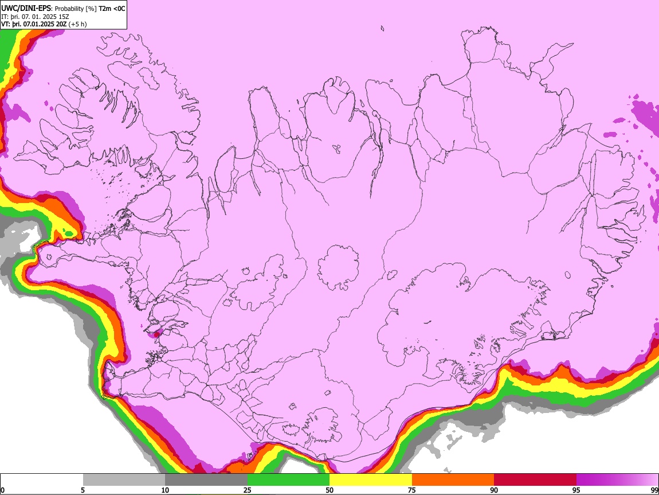Click the orange 75–90% legend swatch
Viewport: 659px width, 495px height.
pyautogui.click(x=453, y=480)
